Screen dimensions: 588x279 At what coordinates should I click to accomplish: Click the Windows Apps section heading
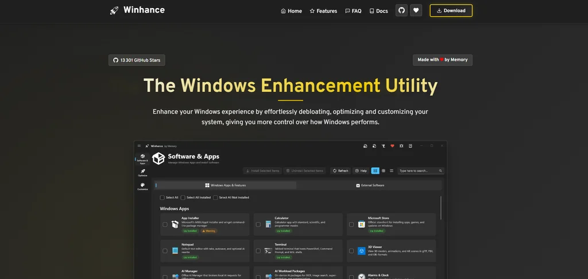pos(175,208)
